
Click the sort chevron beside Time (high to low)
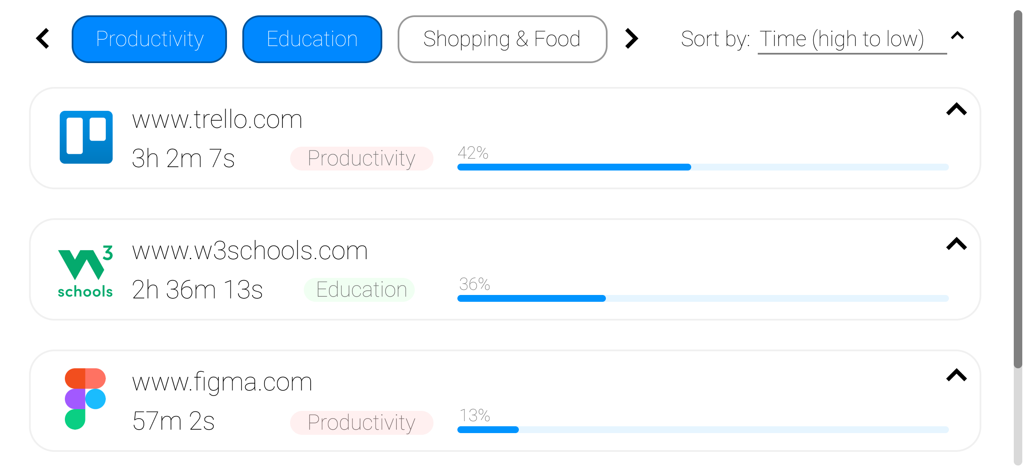point(957,36)
